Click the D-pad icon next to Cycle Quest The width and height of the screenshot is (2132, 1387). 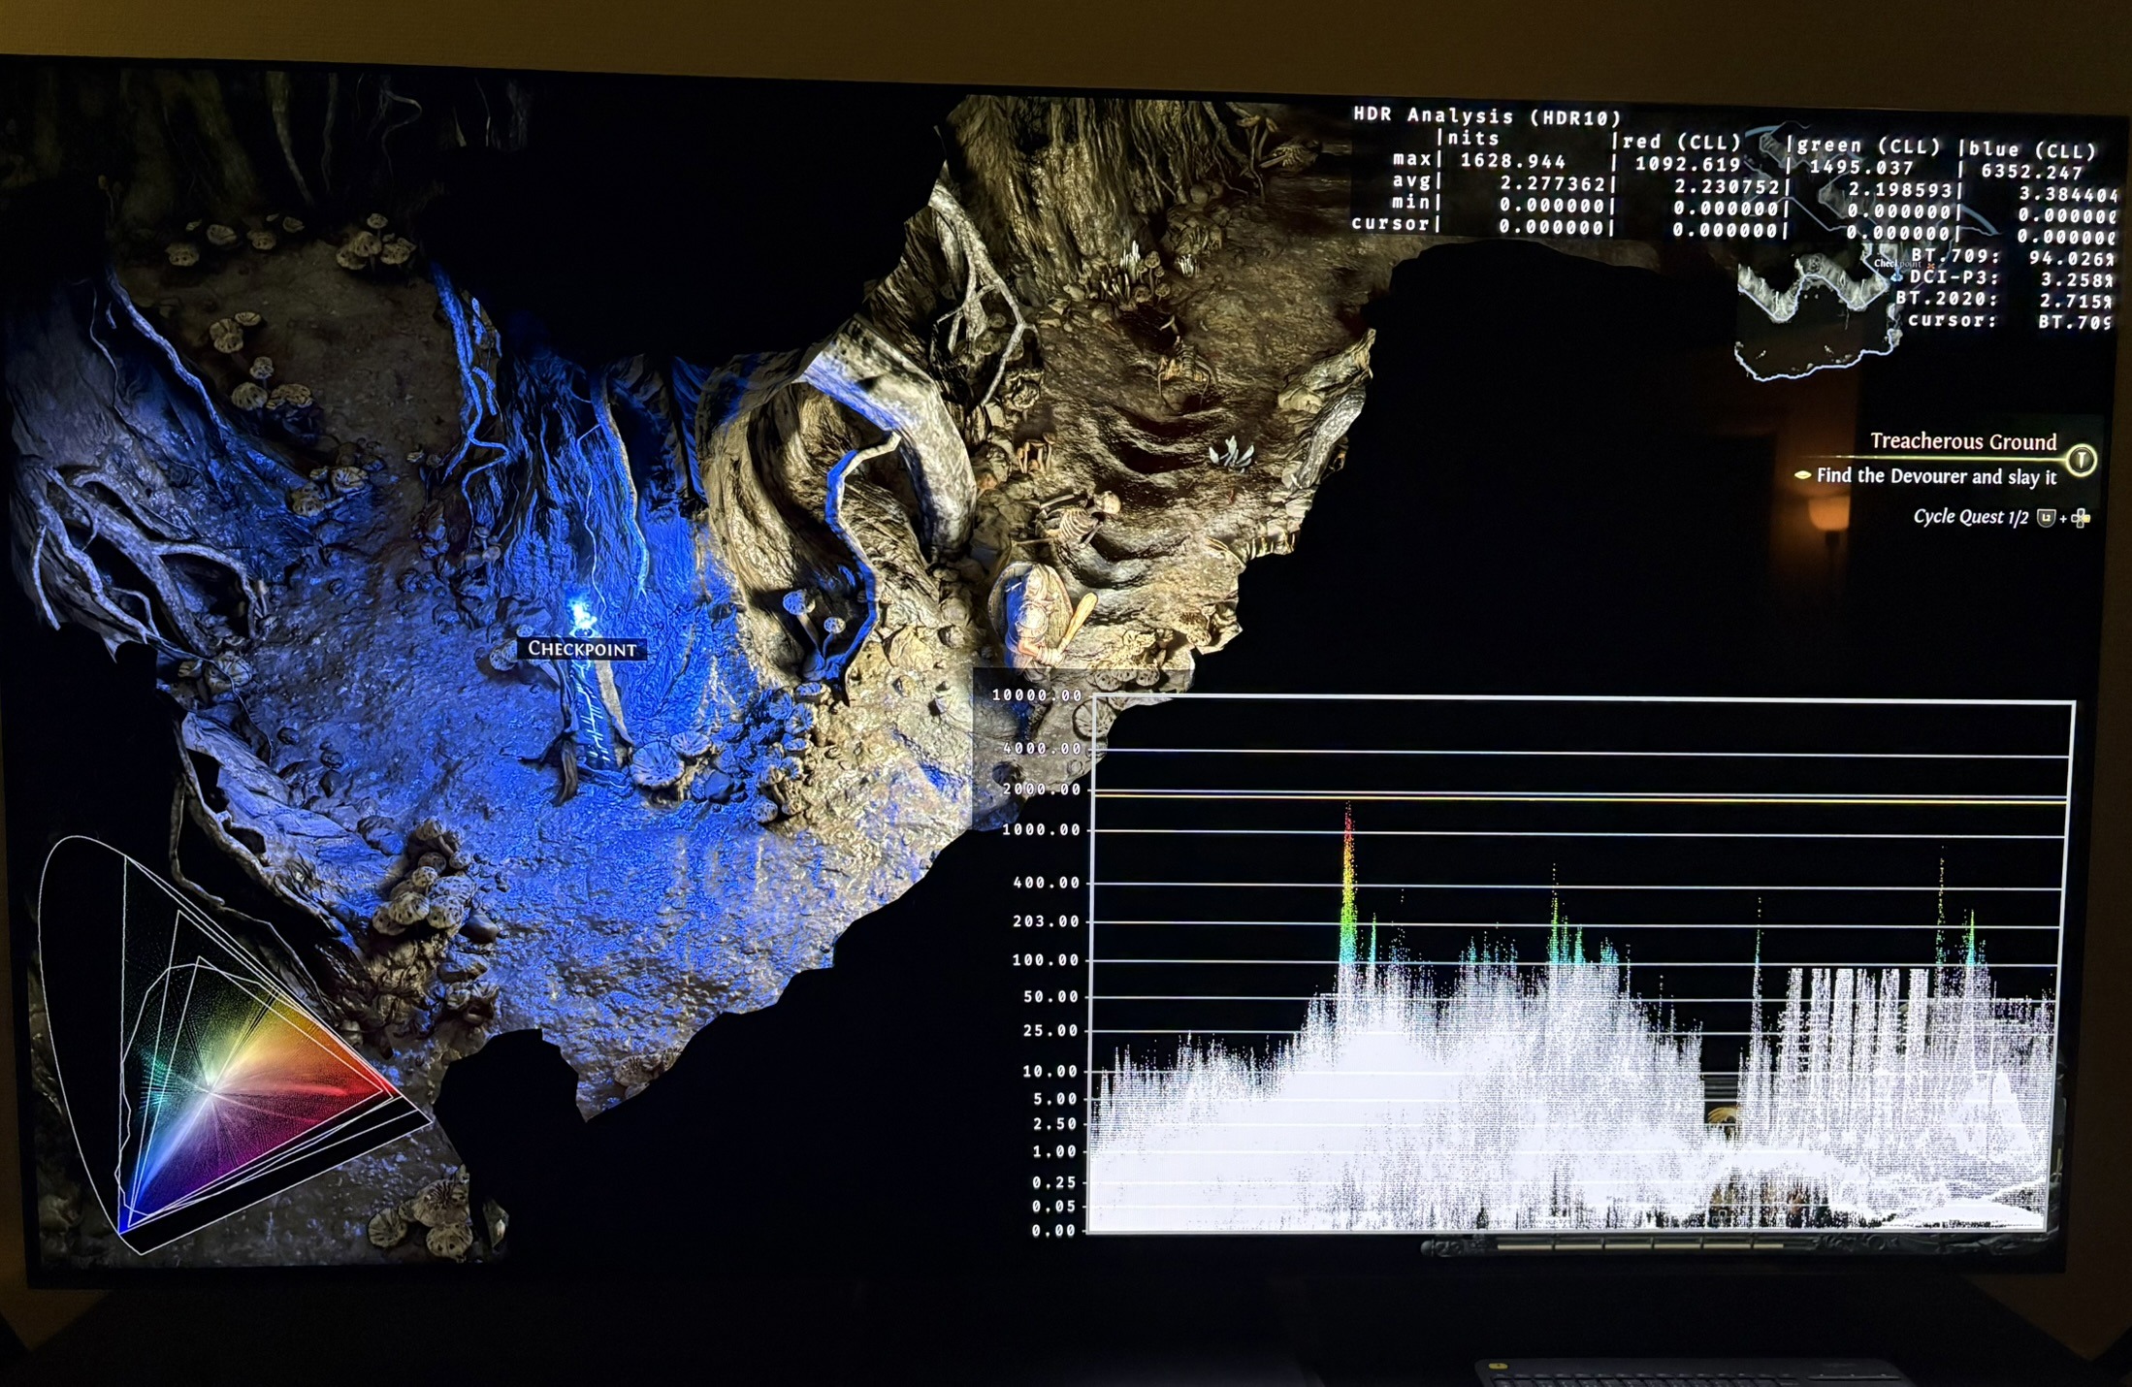2080,519
